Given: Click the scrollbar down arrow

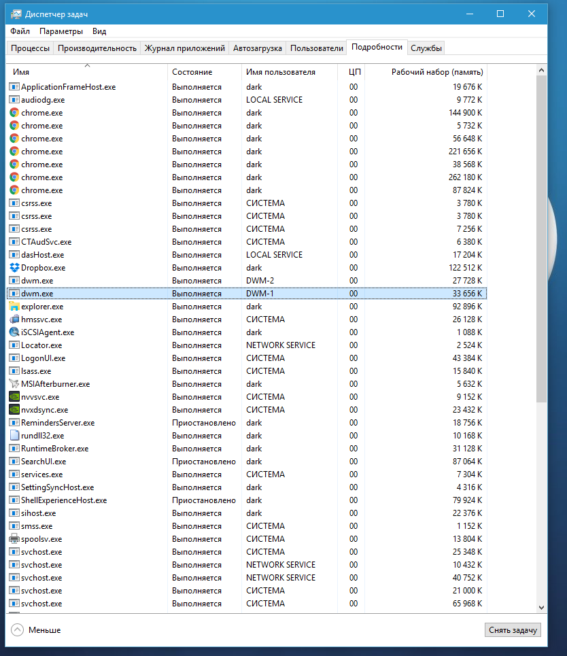Looking at the screenshot, I should click(x=541, y=608).
